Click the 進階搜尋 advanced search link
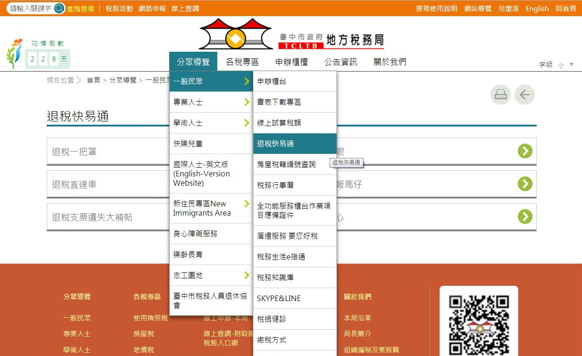 pos(81,9)
